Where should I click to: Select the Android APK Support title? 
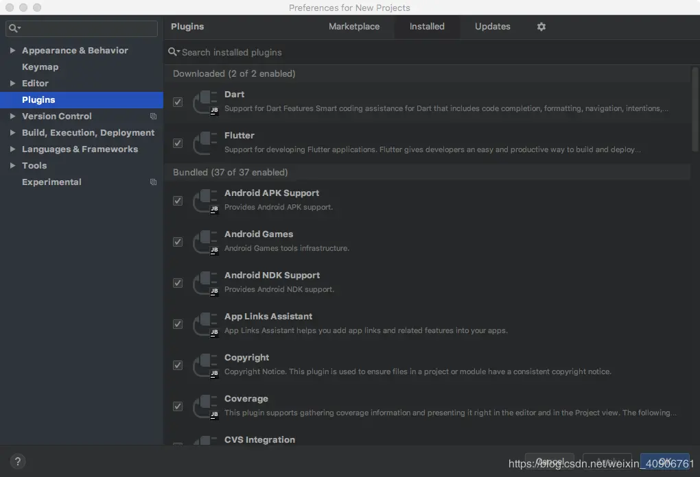tap(272, 193)
